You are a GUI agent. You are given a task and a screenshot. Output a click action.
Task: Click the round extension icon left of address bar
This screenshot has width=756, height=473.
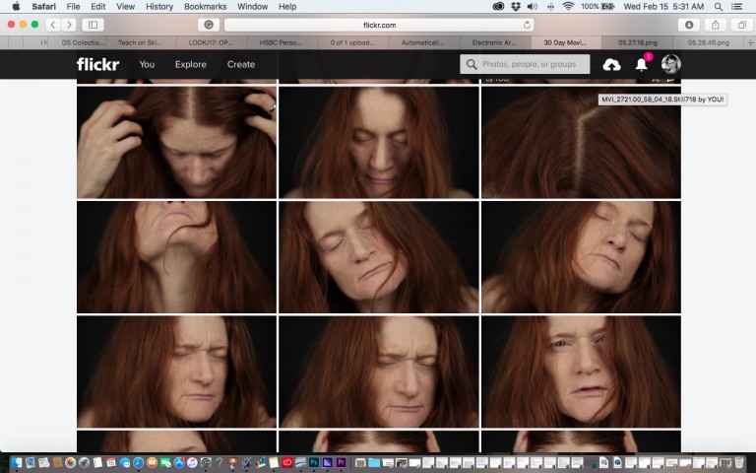pos(209,25)
